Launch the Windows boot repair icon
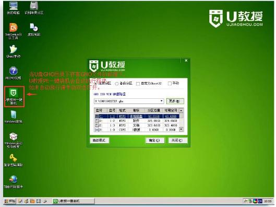276x207 pixels. coord(14,141)
